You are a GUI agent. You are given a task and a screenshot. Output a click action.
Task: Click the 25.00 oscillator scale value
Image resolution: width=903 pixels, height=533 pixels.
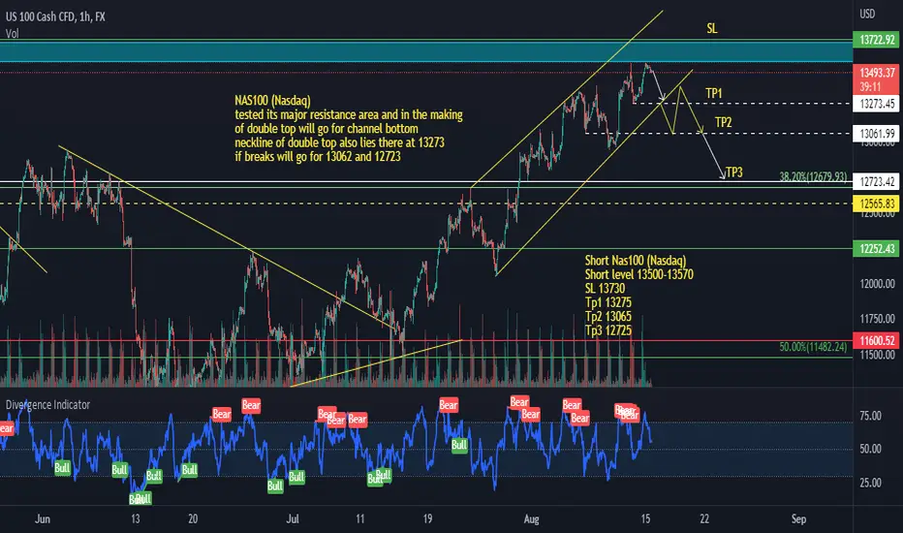pyautogui.click(x=870, y=483)
